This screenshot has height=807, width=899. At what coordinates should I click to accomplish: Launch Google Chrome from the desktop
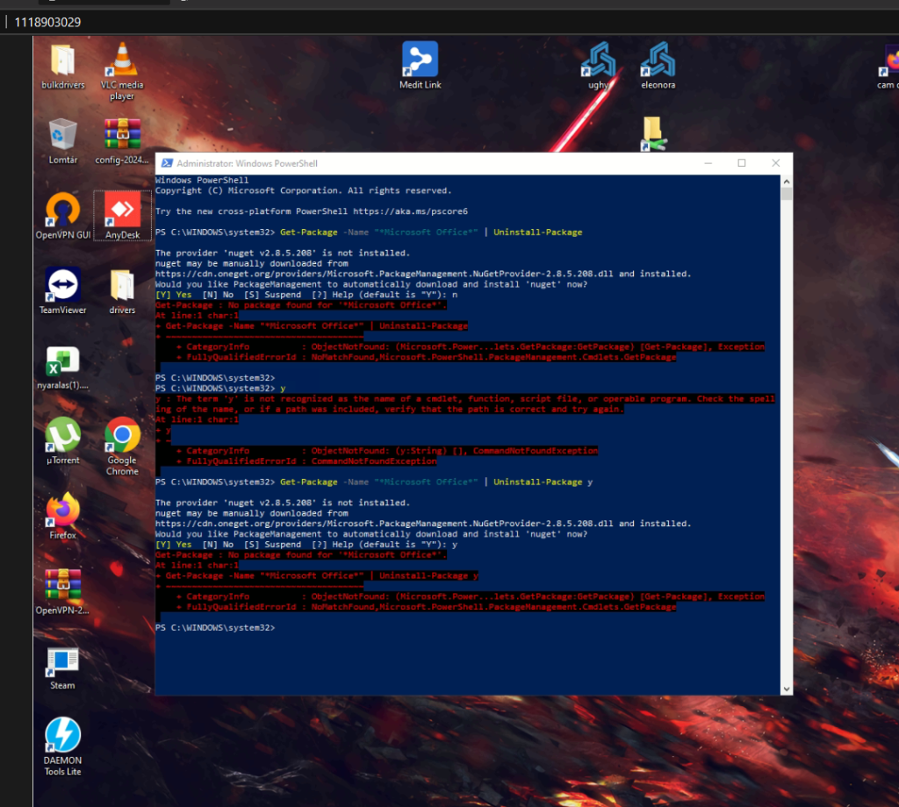click(x=122, y=436)
